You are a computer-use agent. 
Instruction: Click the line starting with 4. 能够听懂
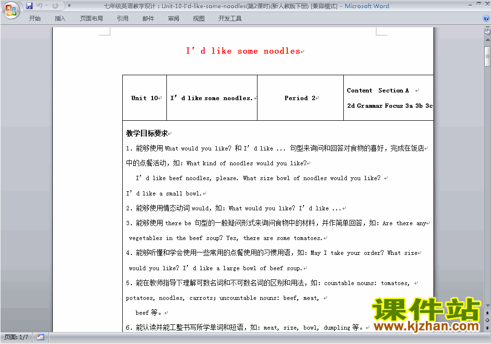(x=272, y=252)
